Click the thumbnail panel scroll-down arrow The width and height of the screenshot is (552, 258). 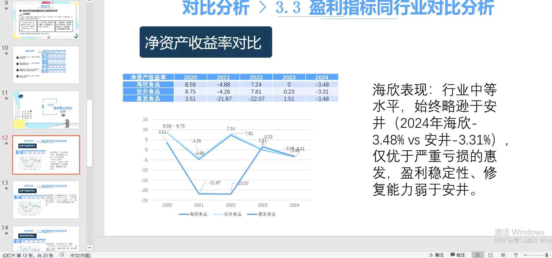[89, 248]
